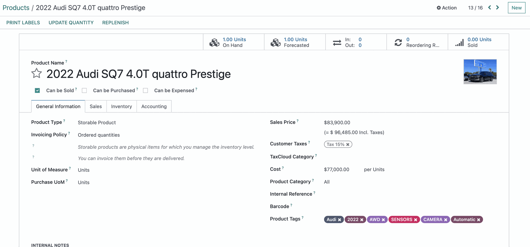The width and height of the screenshot is (530, 247).
Task: Uncheck the Can be Sold checkbox
Action: point(38,90)
